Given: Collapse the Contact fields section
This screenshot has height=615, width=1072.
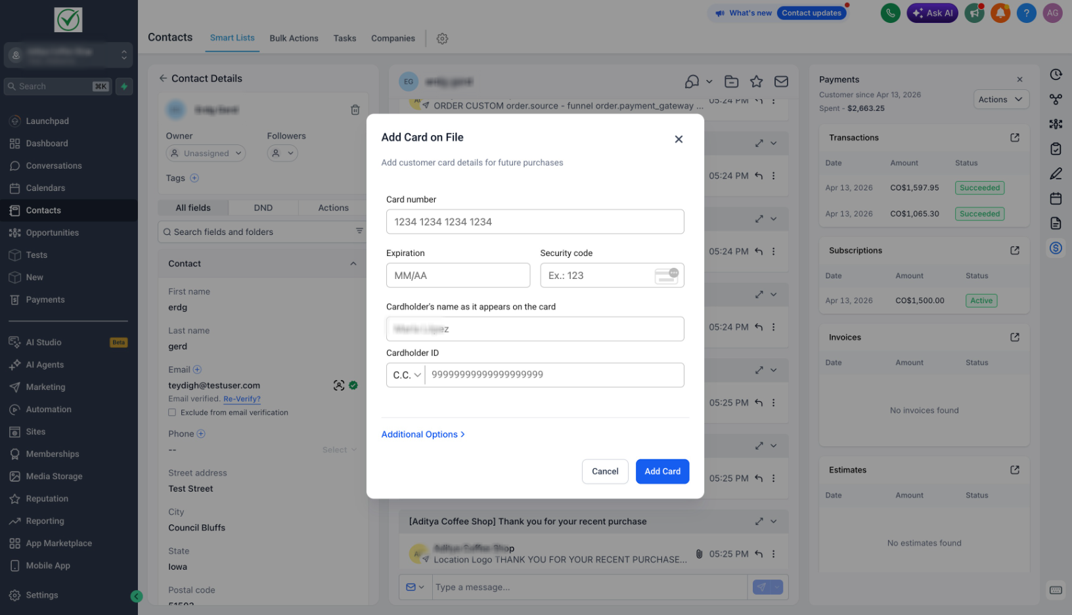Looking at the screenshot, I should tap(353, 263).
